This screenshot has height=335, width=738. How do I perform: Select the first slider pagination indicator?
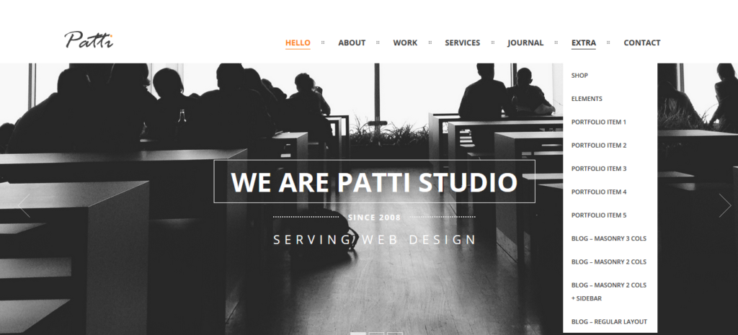358,334
